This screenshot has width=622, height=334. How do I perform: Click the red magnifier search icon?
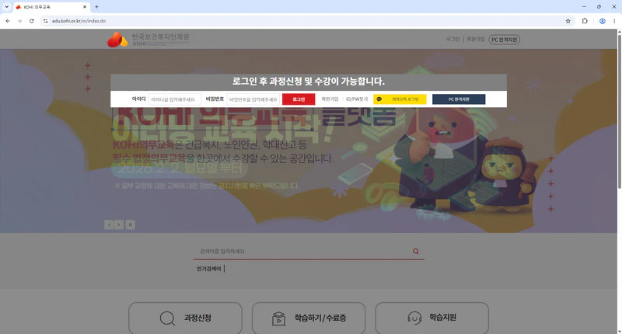415,251
